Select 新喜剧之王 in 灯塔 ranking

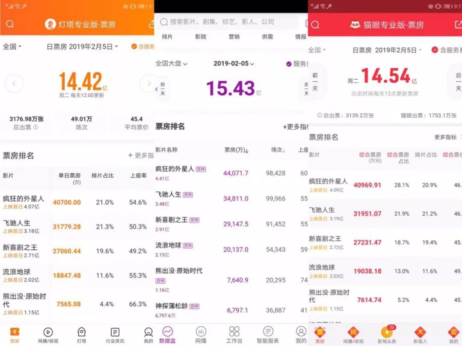click(77, 251)
